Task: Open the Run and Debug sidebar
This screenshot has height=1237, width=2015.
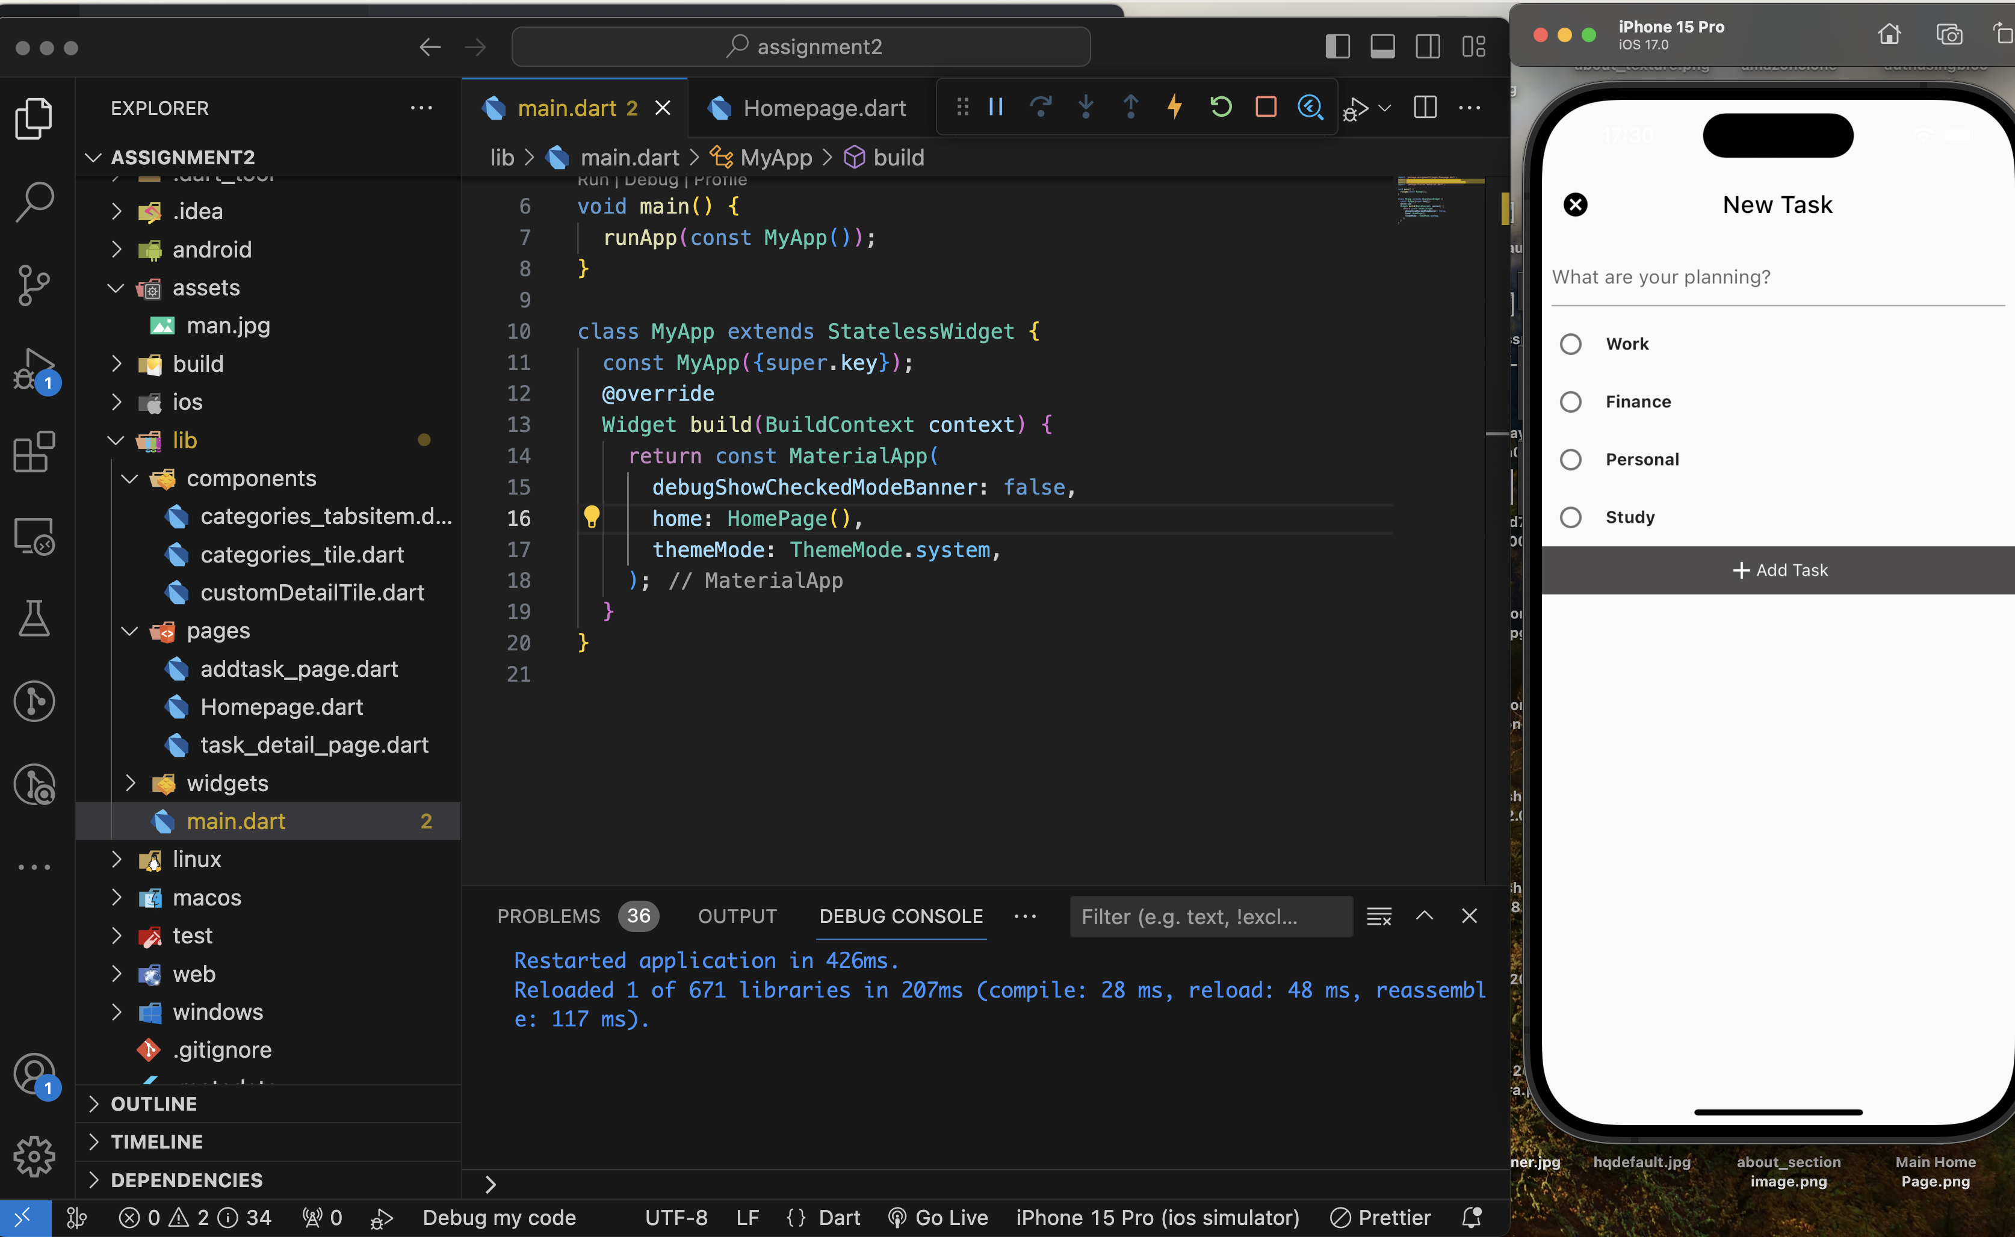Action: 34,370
